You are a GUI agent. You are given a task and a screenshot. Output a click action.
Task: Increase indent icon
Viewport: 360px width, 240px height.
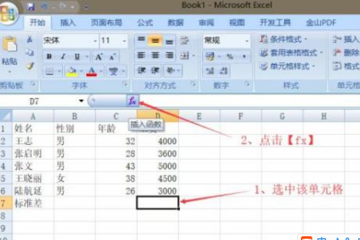pos(155,70)
